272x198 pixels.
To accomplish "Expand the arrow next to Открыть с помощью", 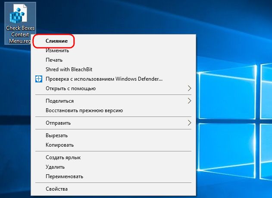I will click(x=189, y=88).
